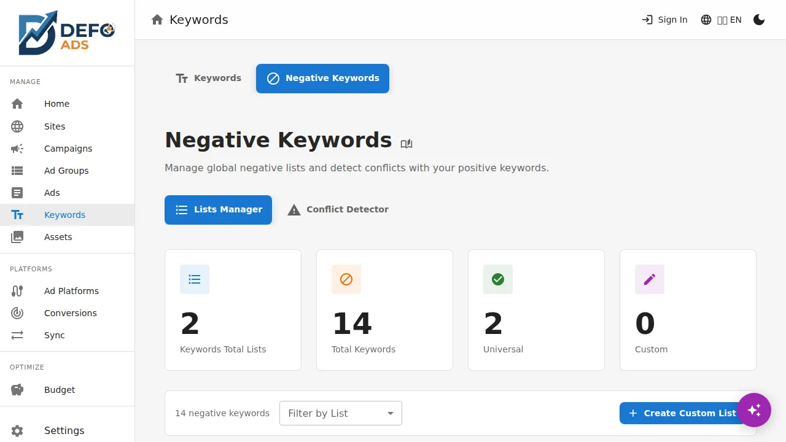The height and width of the screenshot is (442, 786).
Task: Click the Ads document icon
Action: [17, 193]
